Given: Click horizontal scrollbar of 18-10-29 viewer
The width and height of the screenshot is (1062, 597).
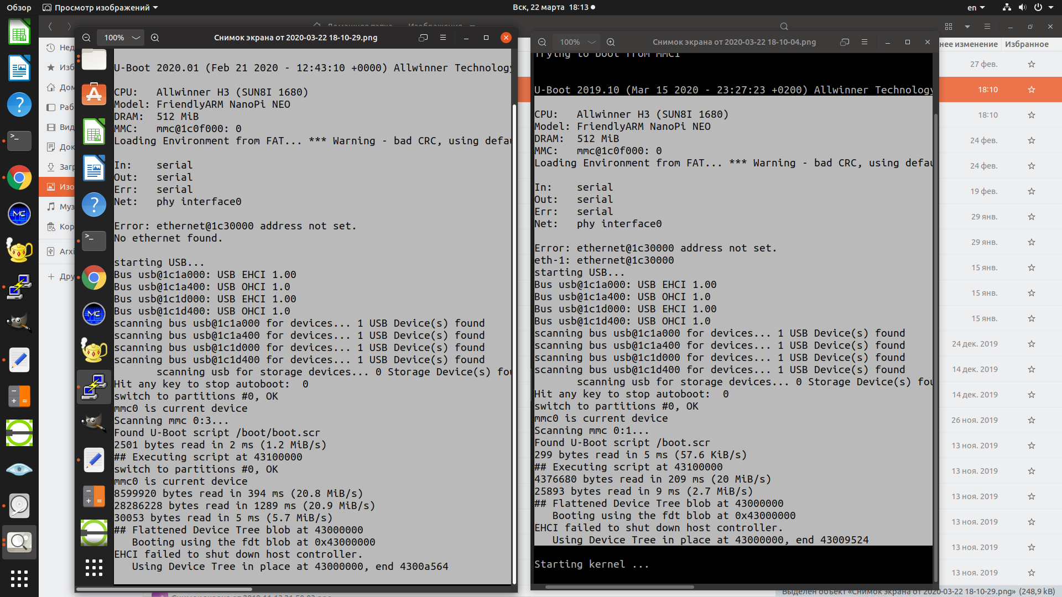Looking at the screenshot, I should pos(164,589).
